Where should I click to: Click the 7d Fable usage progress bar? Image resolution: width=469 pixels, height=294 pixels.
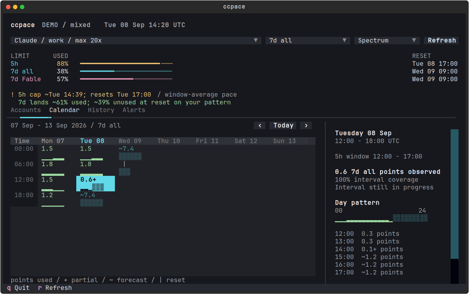(126, 79)
